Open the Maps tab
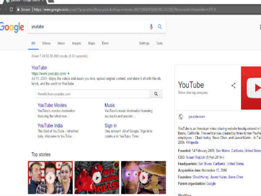 pos(91,43)
